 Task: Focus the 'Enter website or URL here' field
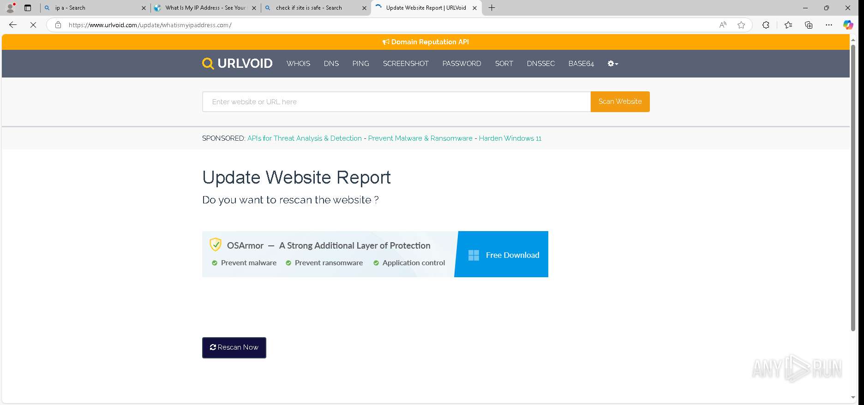[396, 101]
